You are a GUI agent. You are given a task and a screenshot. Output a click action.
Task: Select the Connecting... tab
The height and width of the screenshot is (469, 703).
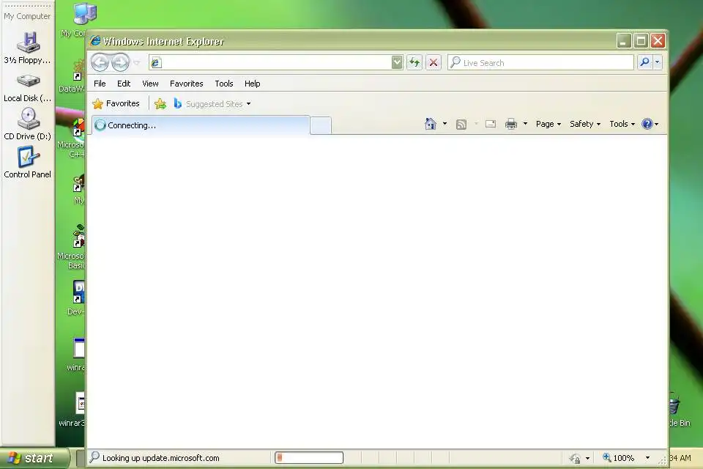[x=201, y=125]
